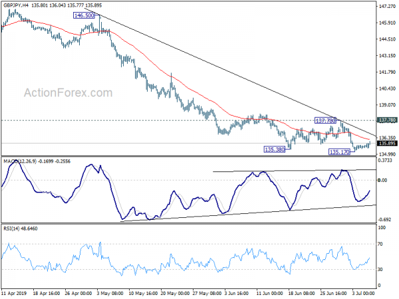The image size is (399, 299).
Task: Click the 18 Apr 16:00 date label
Action: click(x=47, y=293)
